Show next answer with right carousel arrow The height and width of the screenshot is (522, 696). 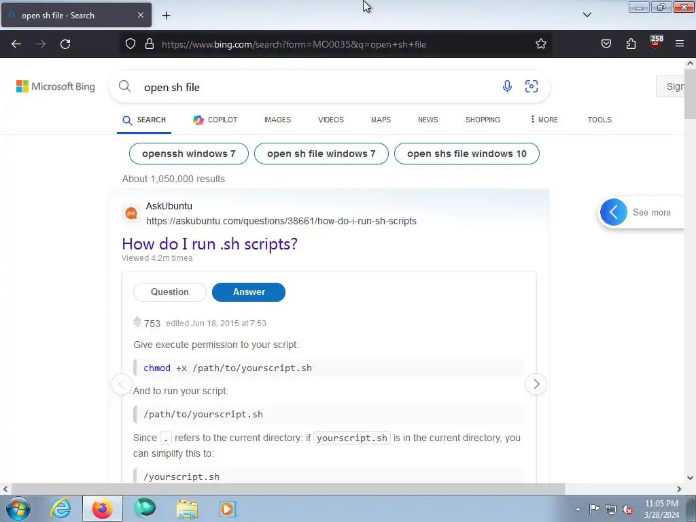(536, 384)
